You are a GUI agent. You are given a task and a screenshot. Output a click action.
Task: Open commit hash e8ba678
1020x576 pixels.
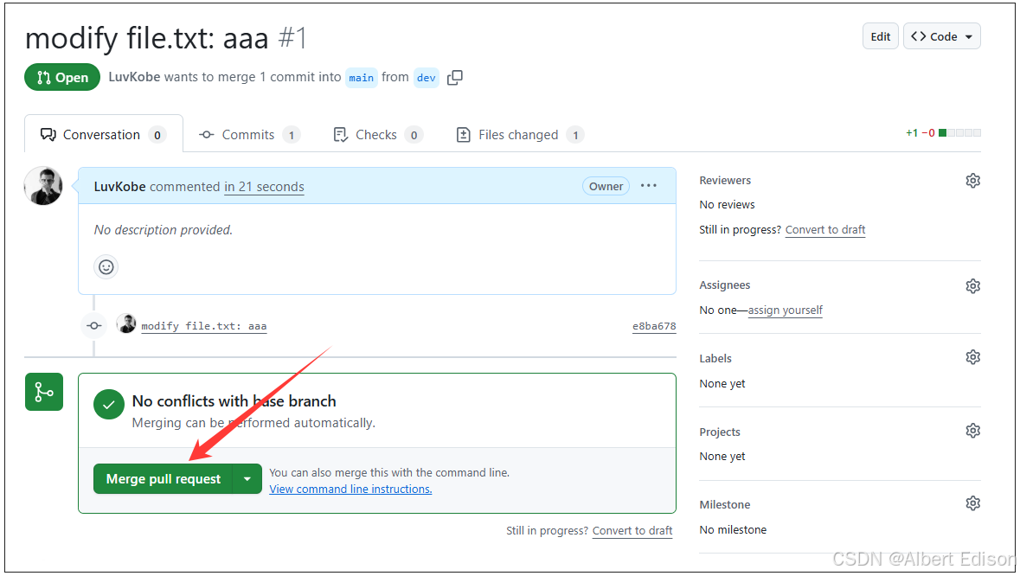point(654,326)
